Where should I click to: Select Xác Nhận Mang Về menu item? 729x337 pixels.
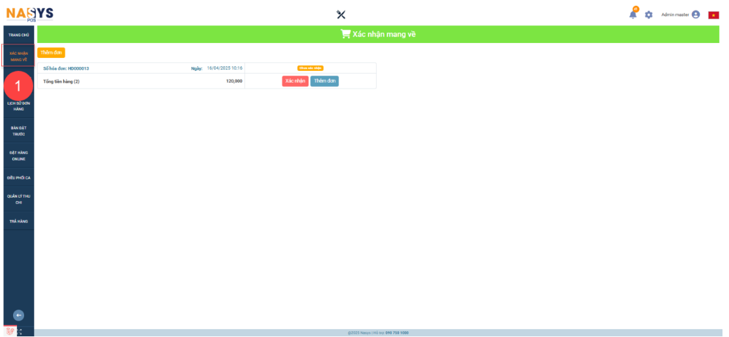[19, 56]
